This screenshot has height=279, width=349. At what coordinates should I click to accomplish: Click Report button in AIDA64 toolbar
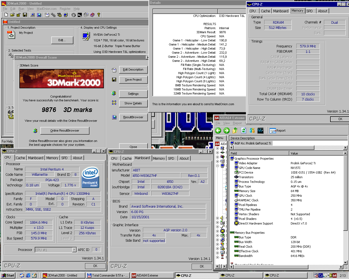pyautogui.click(x=278, y=131)
